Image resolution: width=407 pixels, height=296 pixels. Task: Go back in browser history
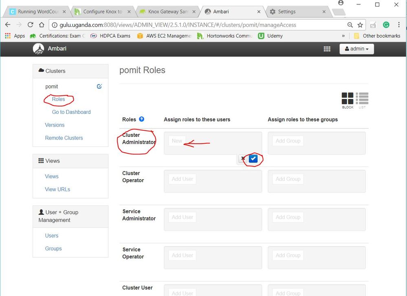tap(8, 25)
